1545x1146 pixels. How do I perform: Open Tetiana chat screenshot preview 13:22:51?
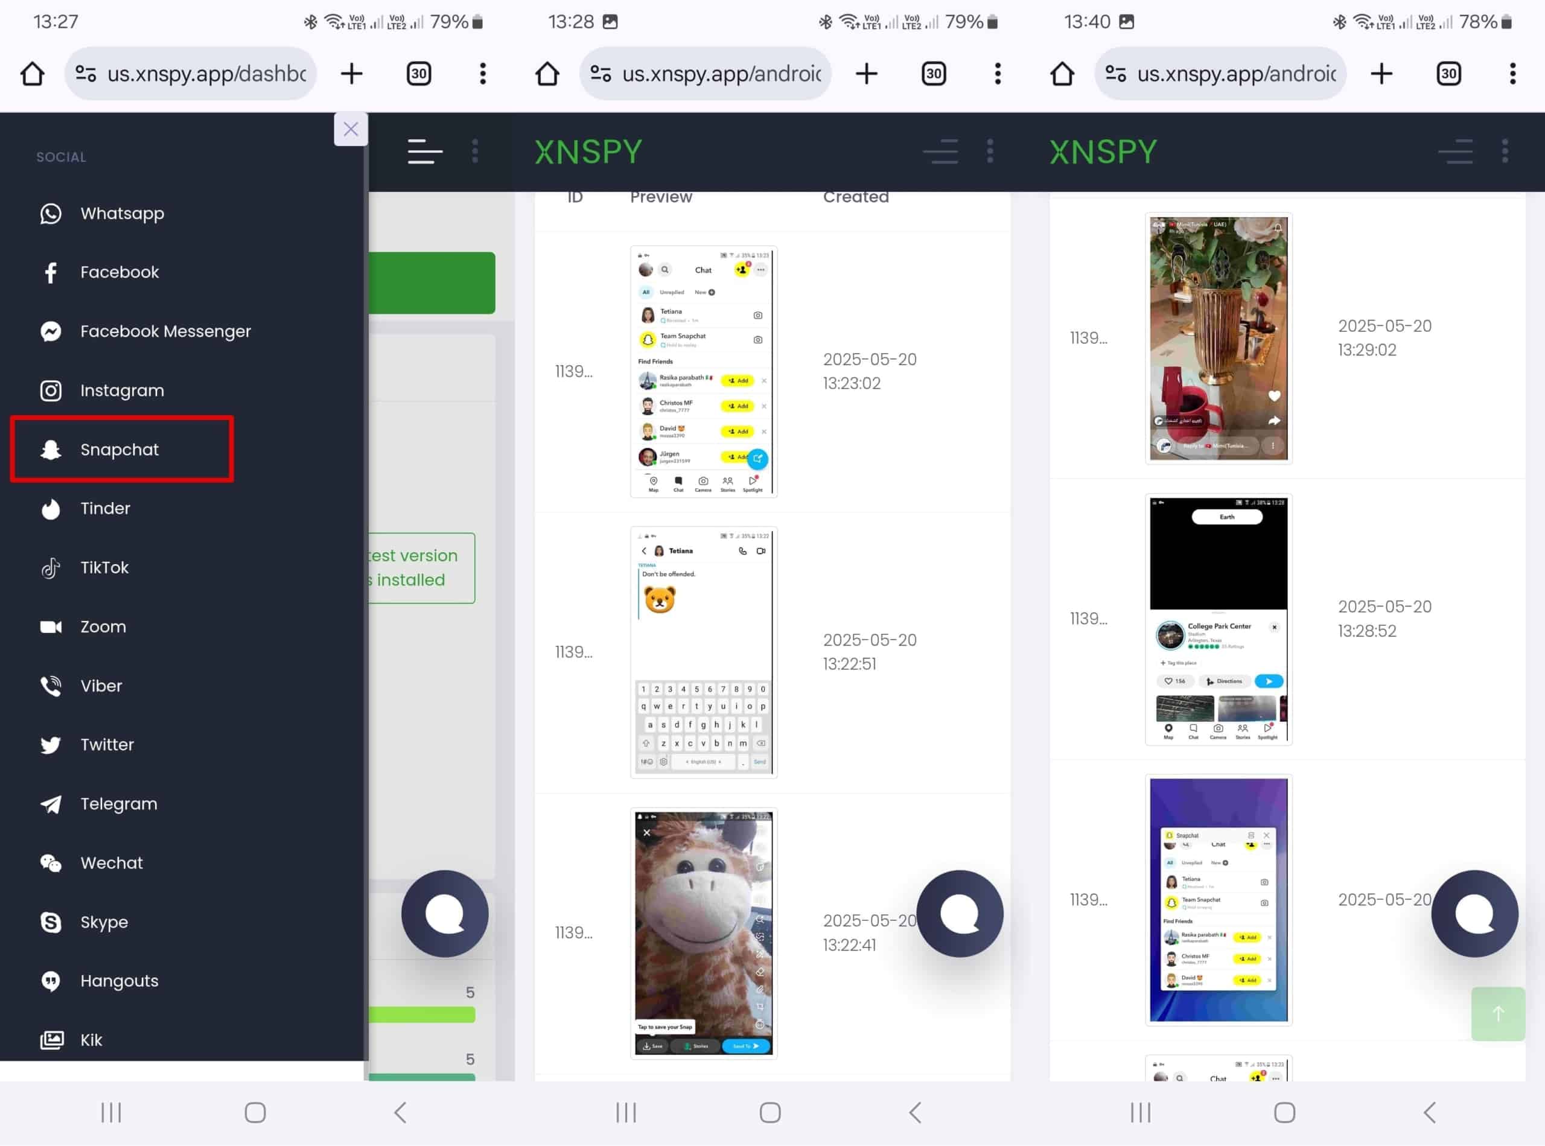(x=704, y=652)
